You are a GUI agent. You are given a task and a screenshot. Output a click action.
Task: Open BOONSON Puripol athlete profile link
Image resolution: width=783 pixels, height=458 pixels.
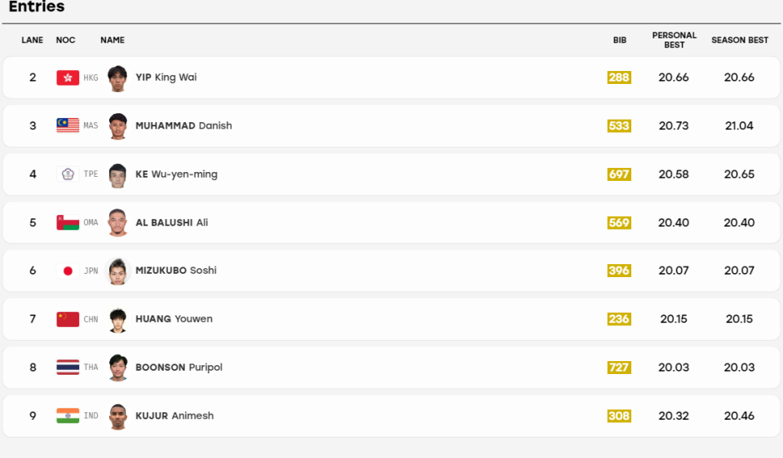tap(179, 368)
